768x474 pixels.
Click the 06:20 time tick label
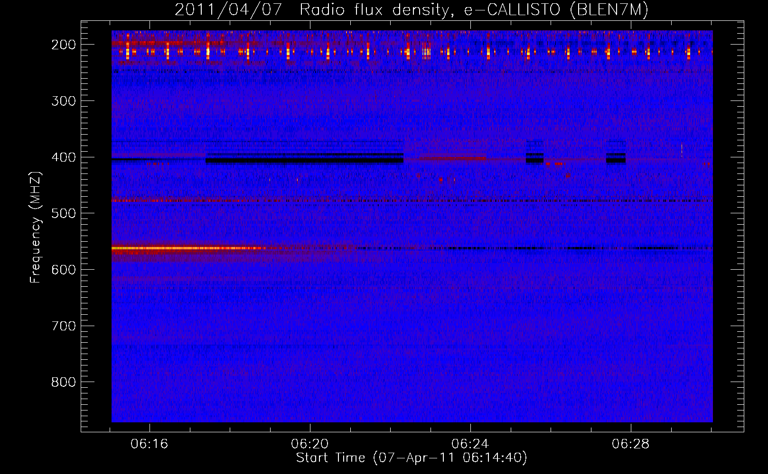coord(310,444)
